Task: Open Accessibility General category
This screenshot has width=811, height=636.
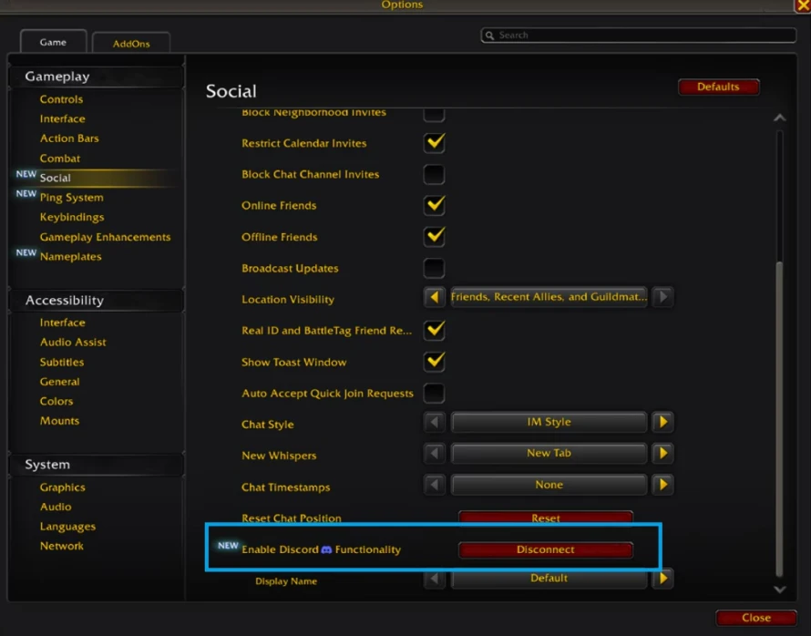Action: (x=59, y=382)
